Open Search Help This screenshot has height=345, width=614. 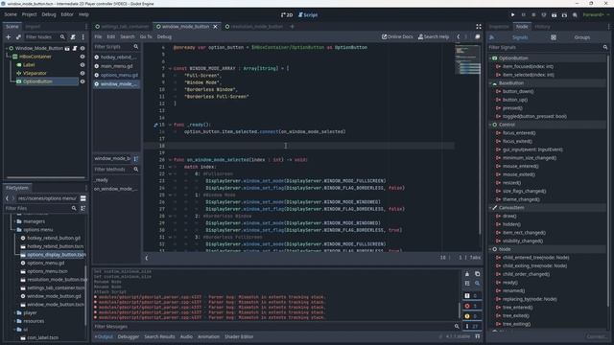434,36
